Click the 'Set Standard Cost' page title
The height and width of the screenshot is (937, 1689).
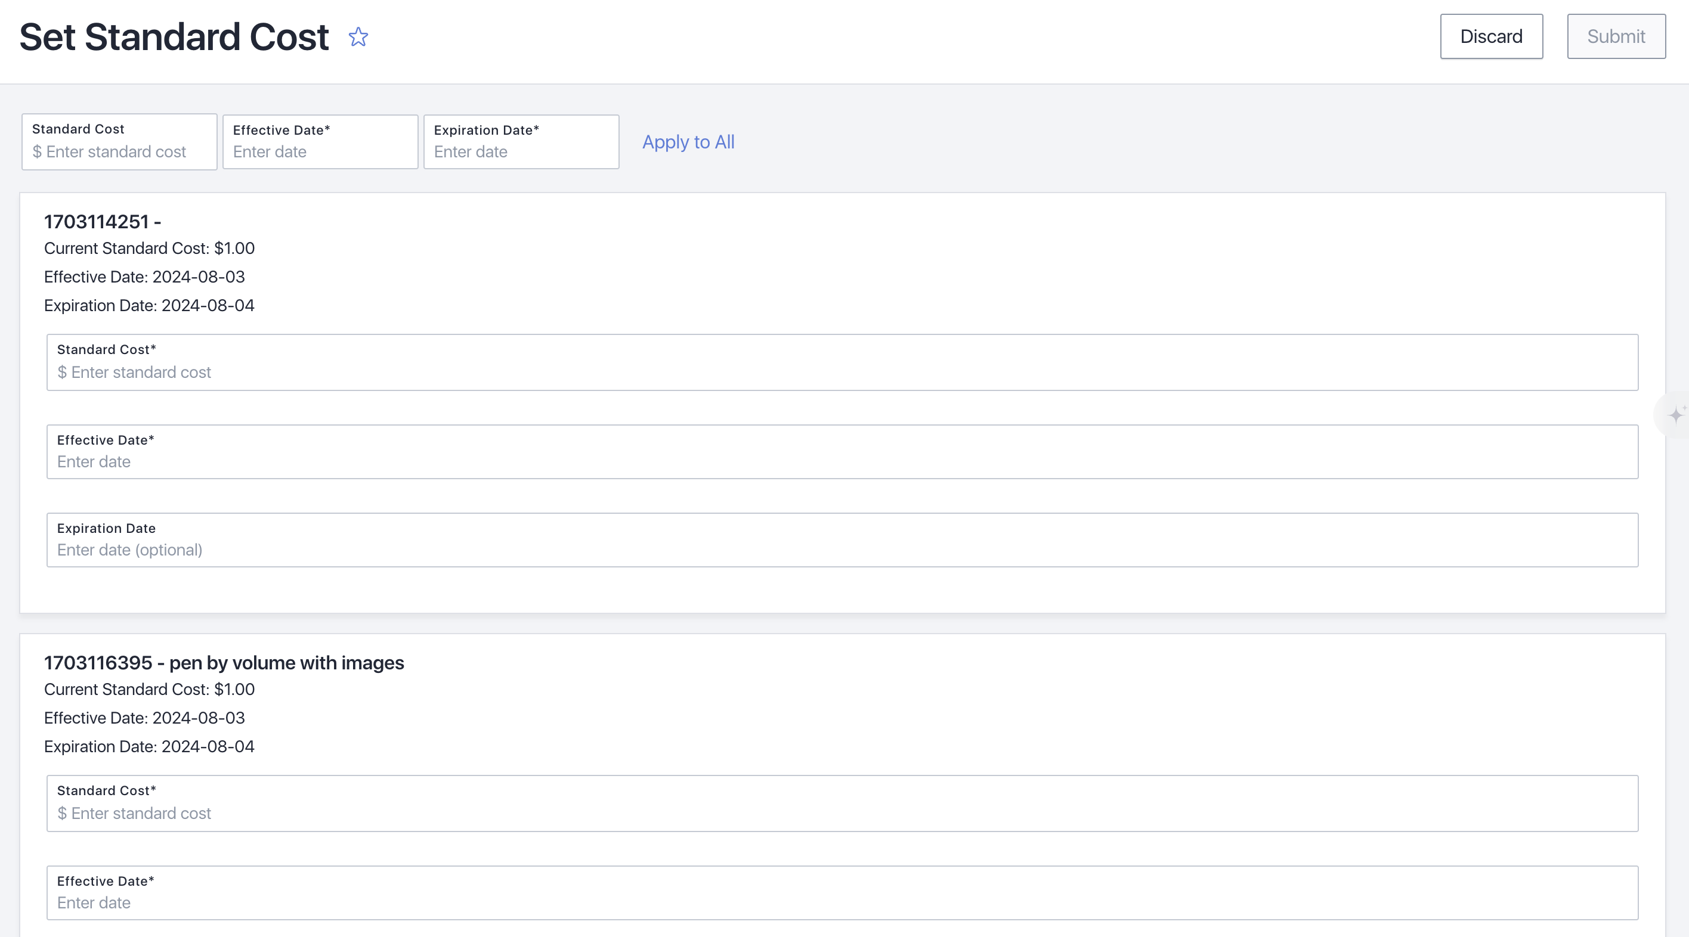coord(174,37)
